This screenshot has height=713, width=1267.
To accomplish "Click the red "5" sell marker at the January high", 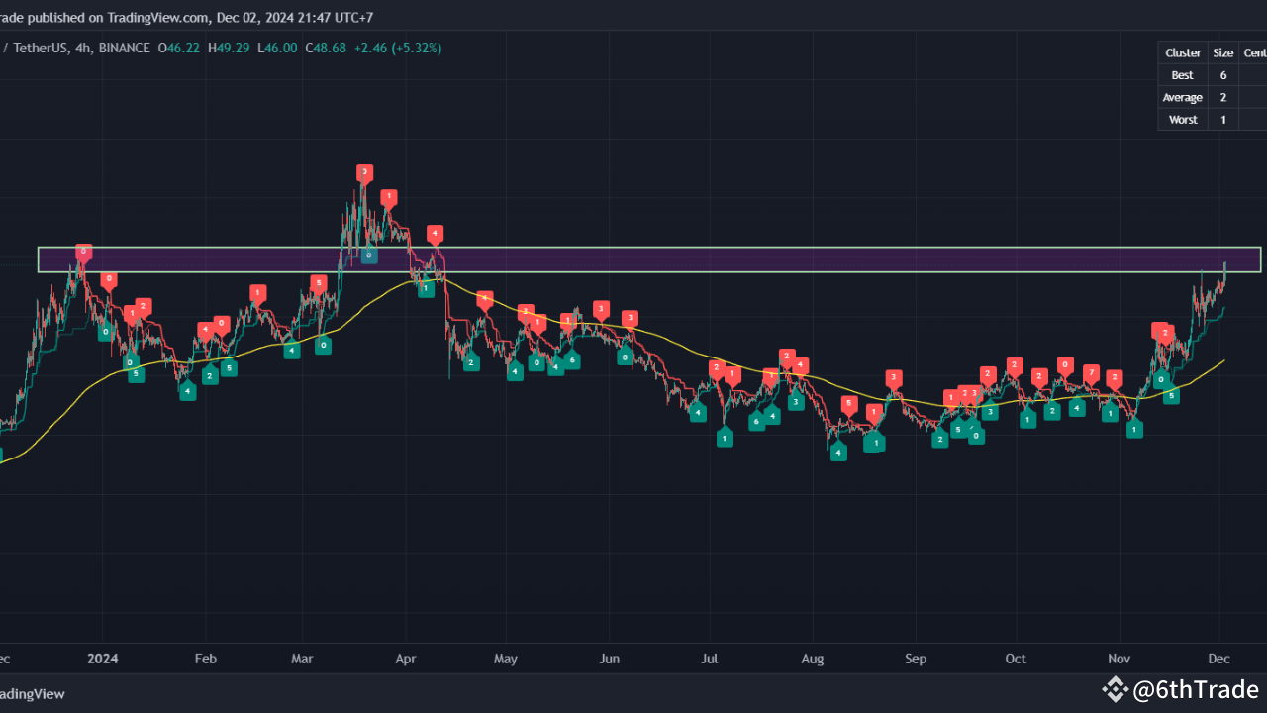I will coord(83,253).
